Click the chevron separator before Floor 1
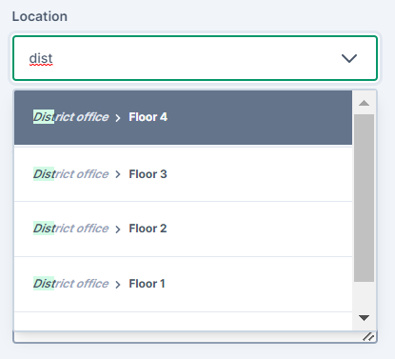 click(x=118, y=285)
